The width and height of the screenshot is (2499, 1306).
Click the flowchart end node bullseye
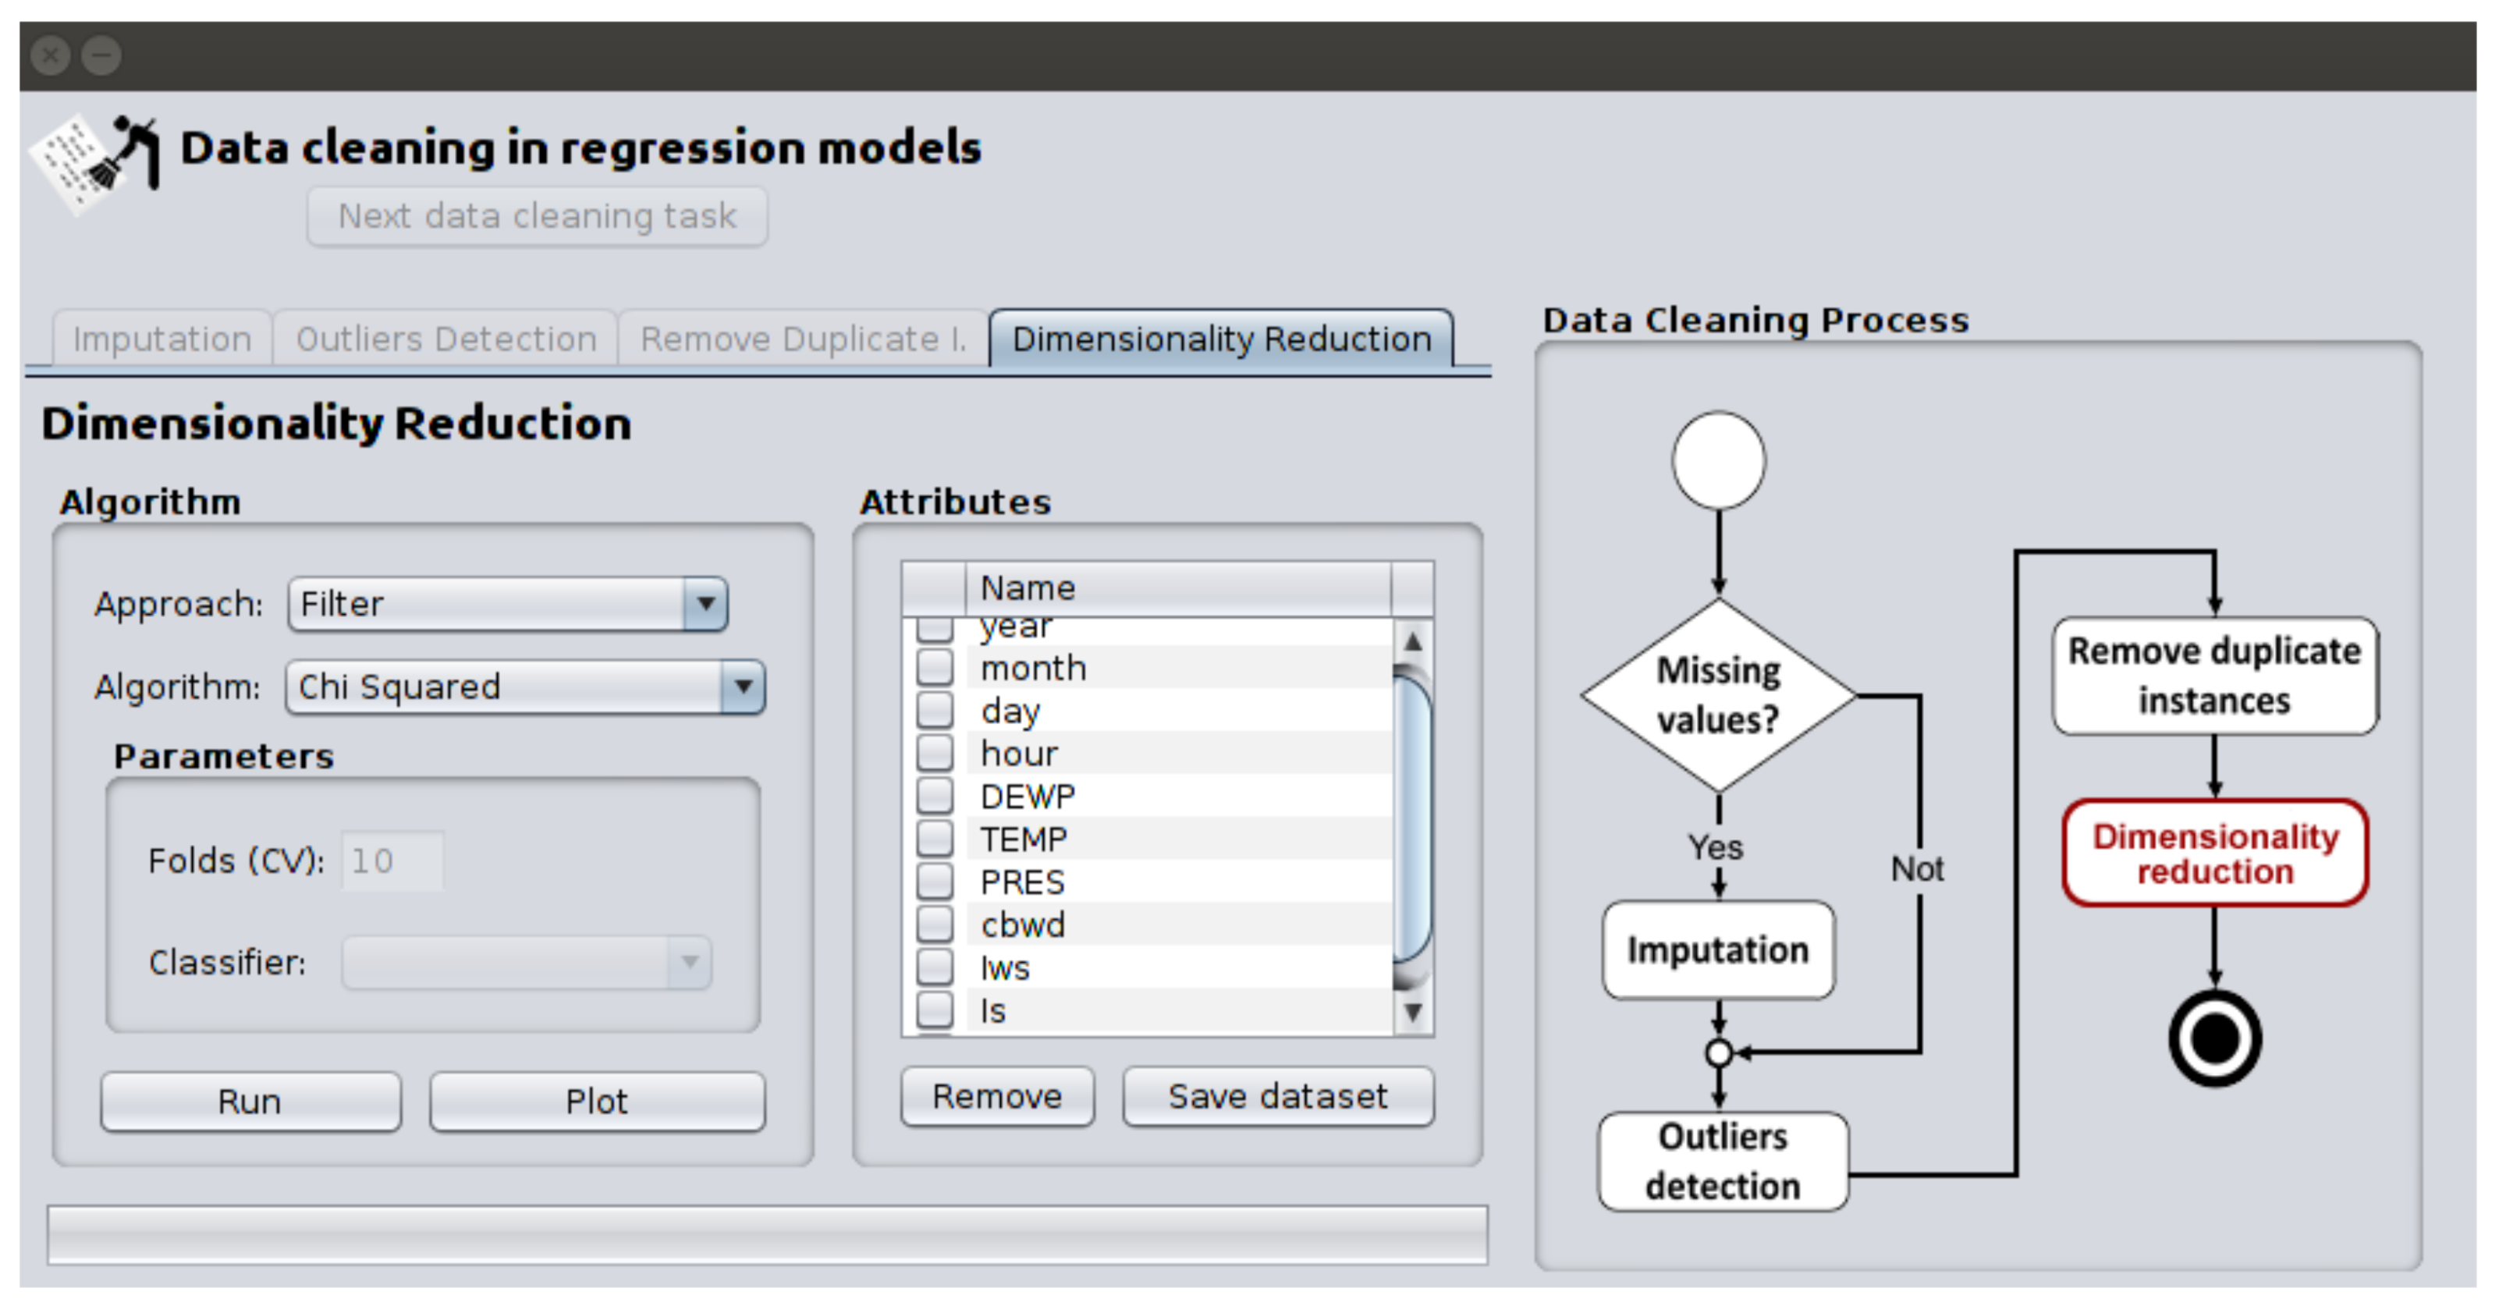(2215, 1038)
